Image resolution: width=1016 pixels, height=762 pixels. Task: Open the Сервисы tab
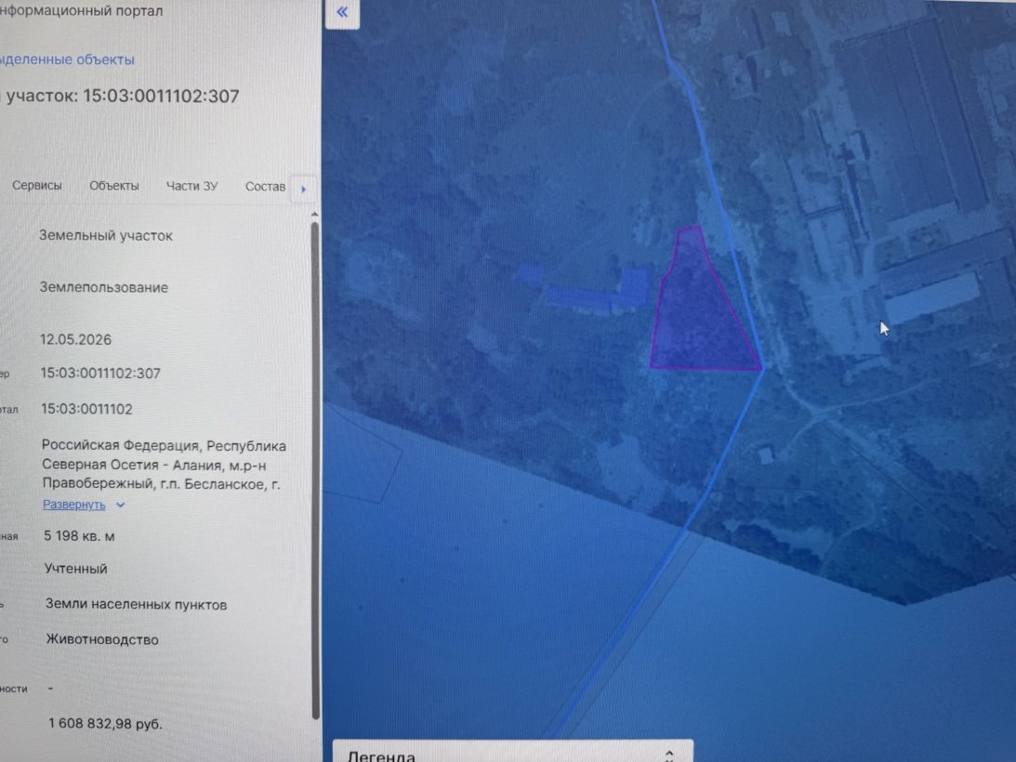pyautogui.click(x=37, y=186)
